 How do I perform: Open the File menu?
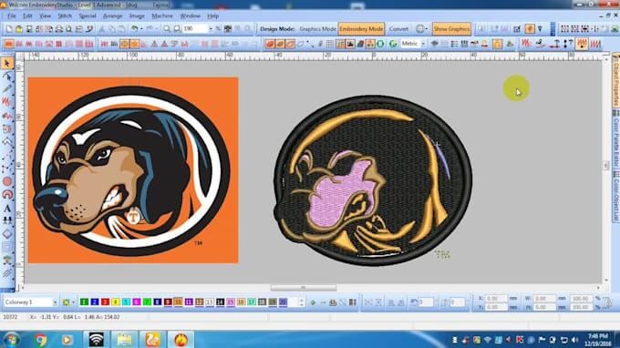click(12, 16)
